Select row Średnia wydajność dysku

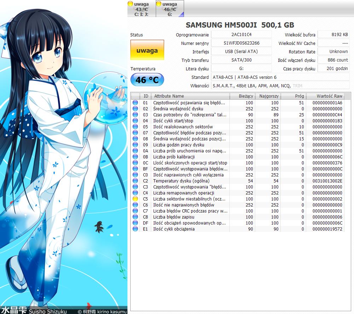(x=238, y=109)
